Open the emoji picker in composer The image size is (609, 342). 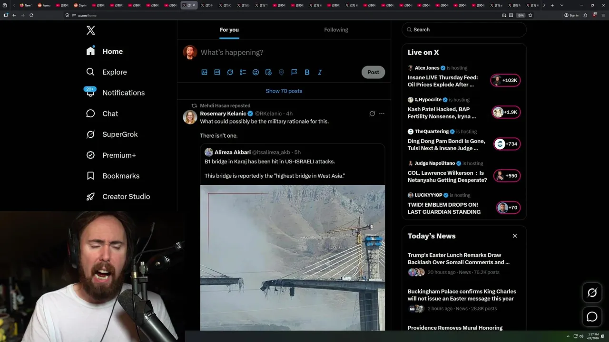(x=255, y=72)
